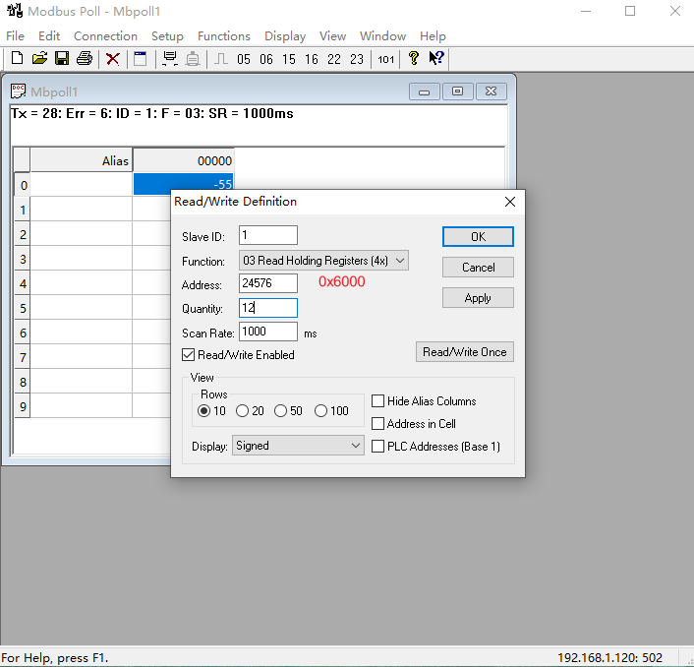Click the Open file folder icon
Viewport: 694px width, 667px height.
click(39, 59)
